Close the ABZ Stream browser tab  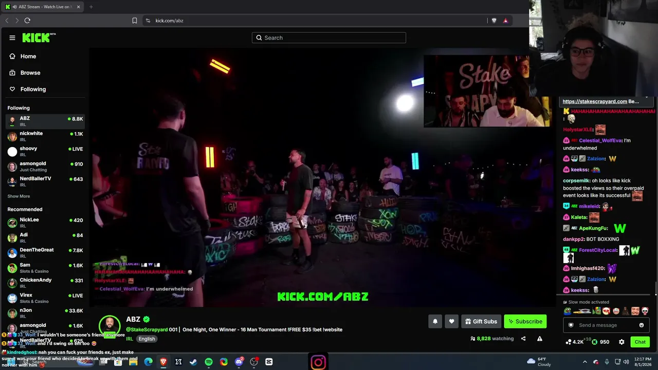pyautogui.click(x=78, y=7)
